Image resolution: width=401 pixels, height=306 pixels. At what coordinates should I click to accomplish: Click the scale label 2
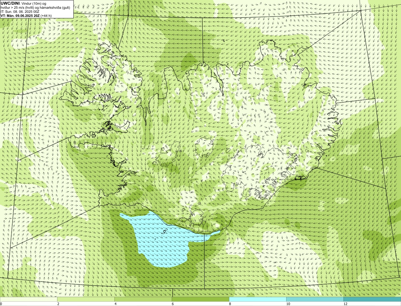(x=58, y=304)
